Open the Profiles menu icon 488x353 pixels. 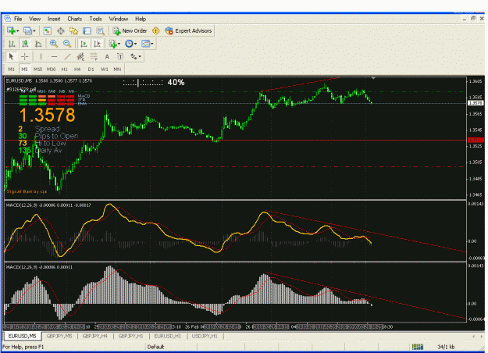27,30
